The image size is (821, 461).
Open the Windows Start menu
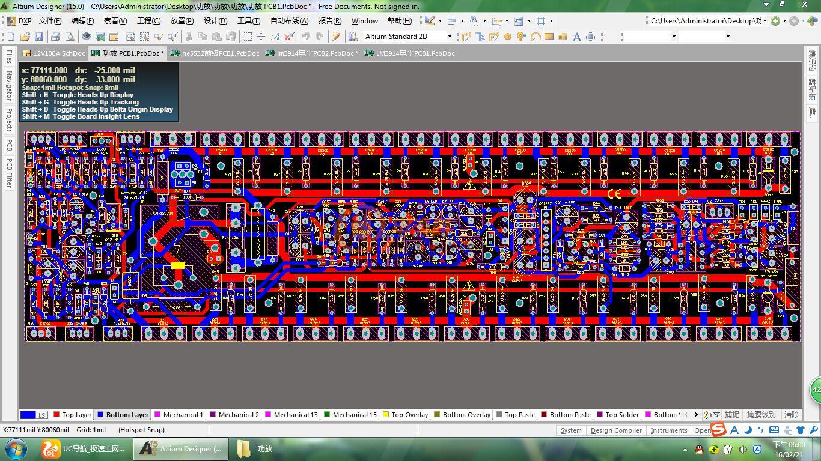coord(15,448)
